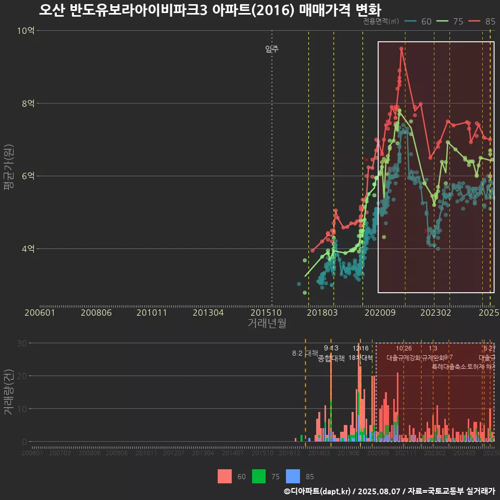This screenshot has width=500, height=500.
Task: Click the '평균가(원)' vertical axis title
Action: tap(9, 167)
